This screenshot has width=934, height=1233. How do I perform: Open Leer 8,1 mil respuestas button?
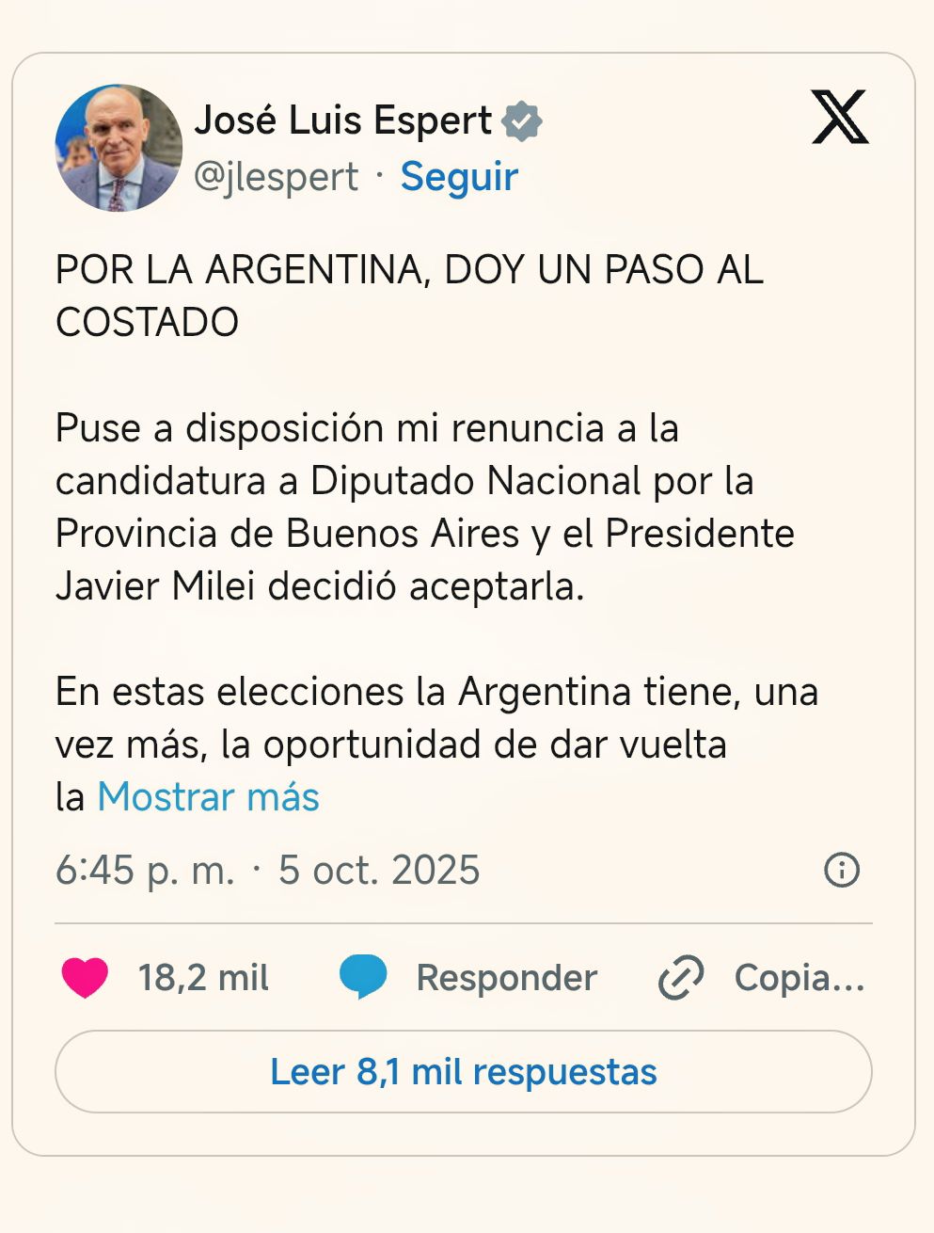click(463, 1072)
